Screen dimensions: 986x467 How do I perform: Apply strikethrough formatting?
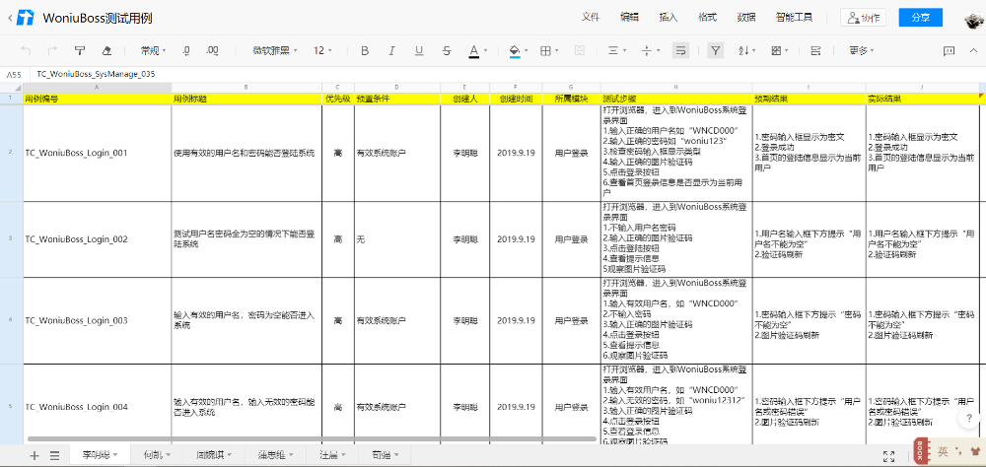click(x=447, y=51)
